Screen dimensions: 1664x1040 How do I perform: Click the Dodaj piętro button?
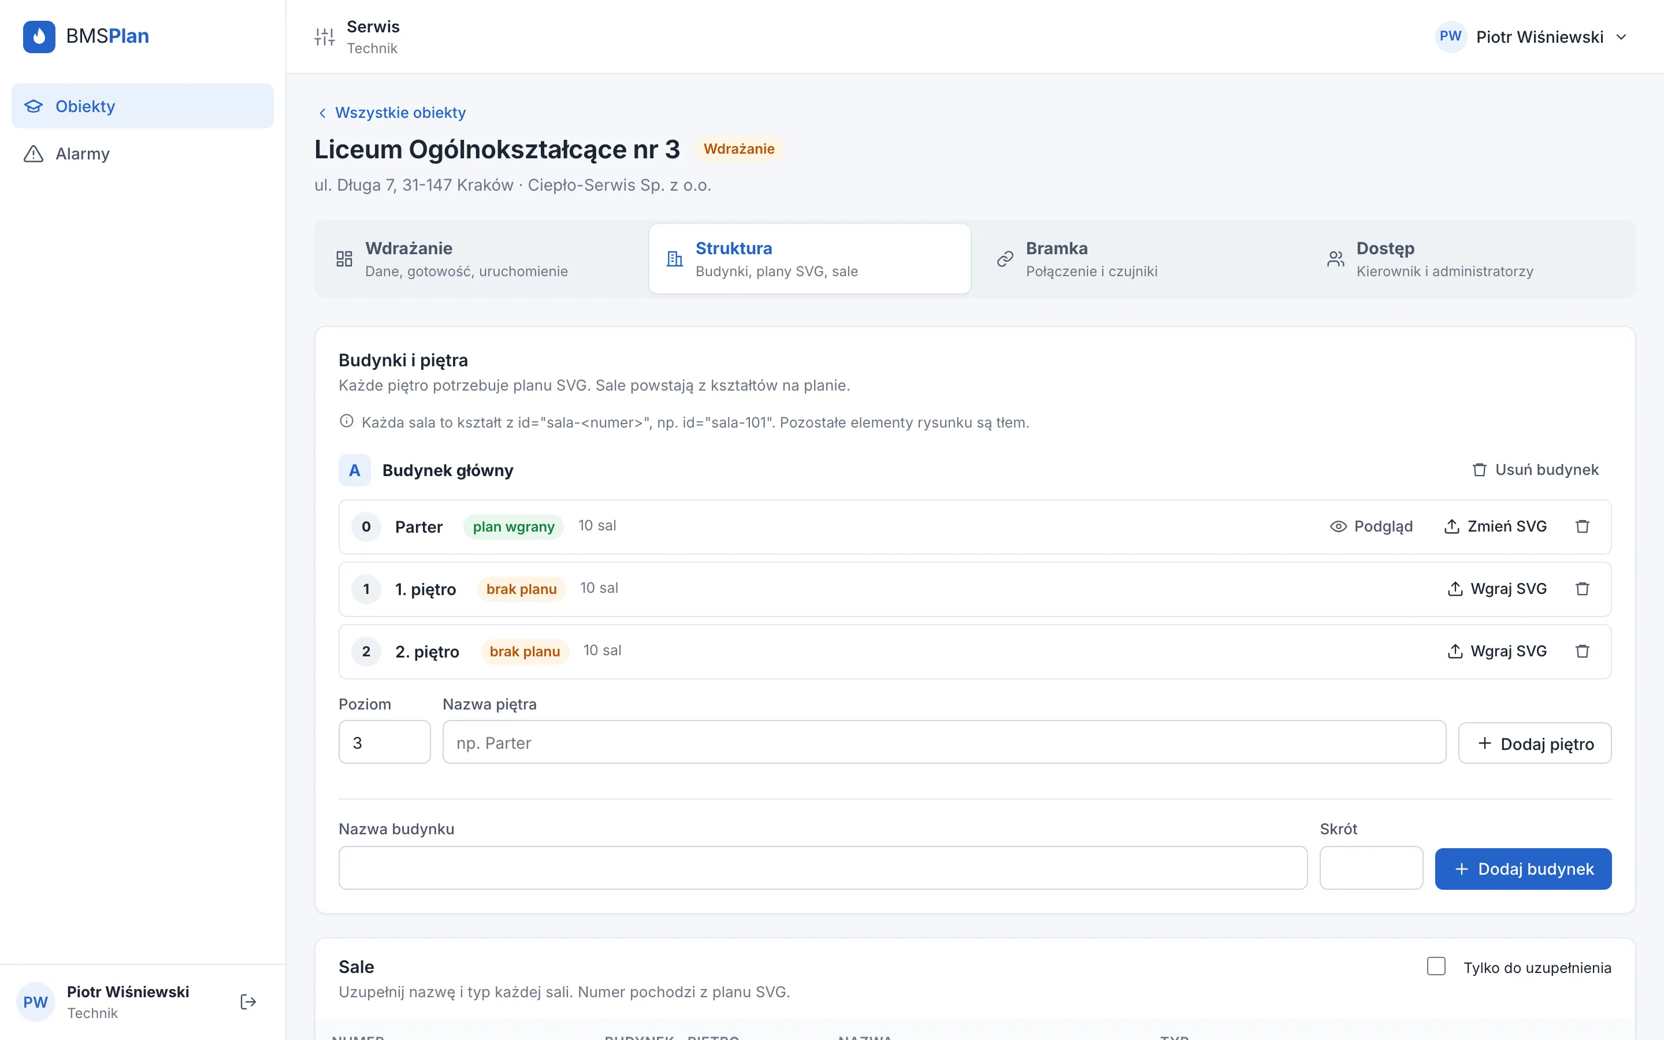[1535, 743]
